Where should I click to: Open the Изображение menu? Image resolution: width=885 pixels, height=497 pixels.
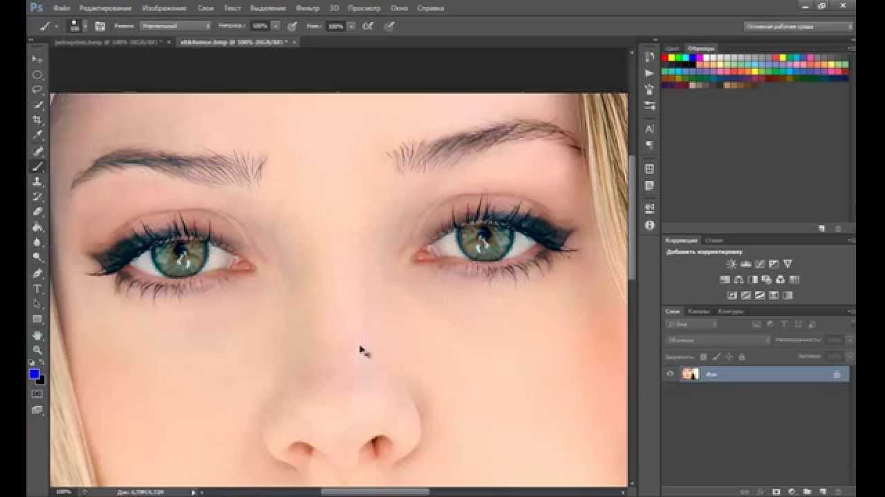[164, 8]
